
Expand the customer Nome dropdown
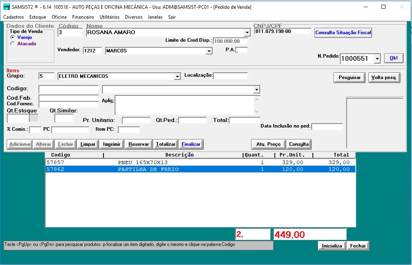pos(247,33)
